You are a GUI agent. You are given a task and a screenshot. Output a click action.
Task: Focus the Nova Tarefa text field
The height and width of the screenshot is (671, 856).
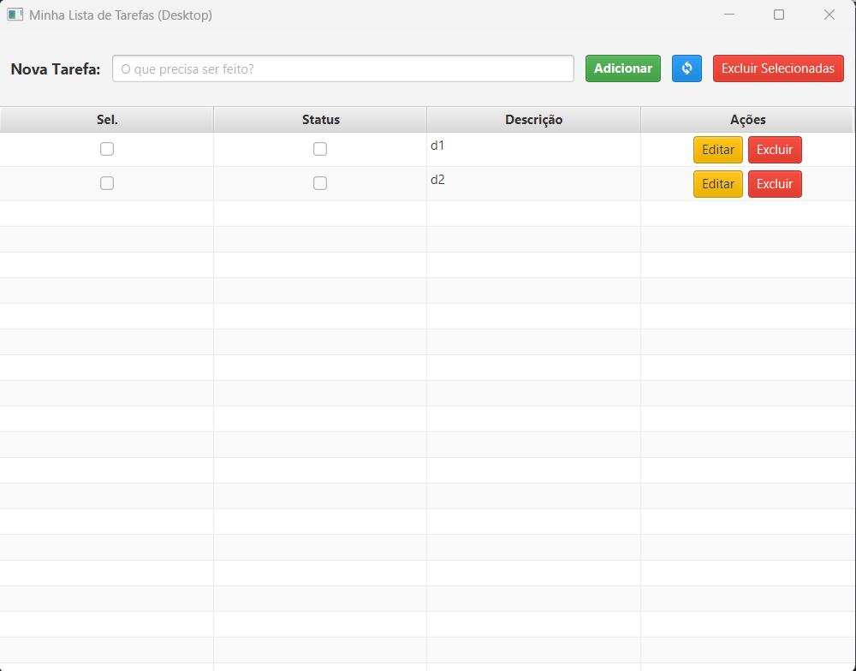pyautogui.click(x=342, y=68)
